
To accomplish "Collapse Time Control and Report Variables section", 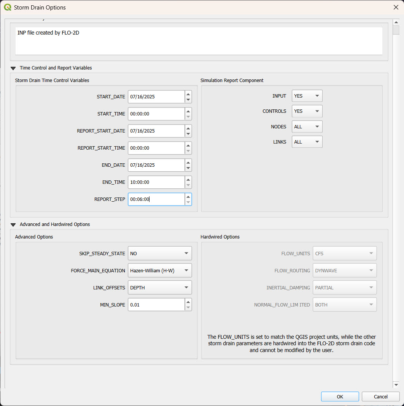I will pyautogui.click(x=13, y=68).
